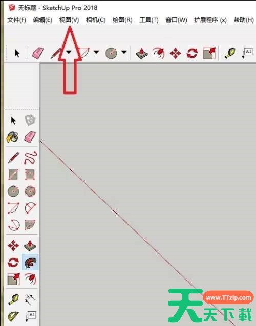Open the 视图(V) menu
The width and height of the screenshot is (256, 326).
point(69,20)
